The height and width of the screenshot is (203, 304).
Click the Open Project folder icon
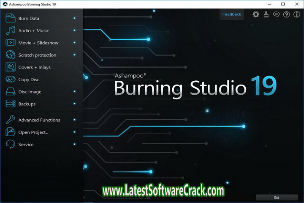coord(11,132)
